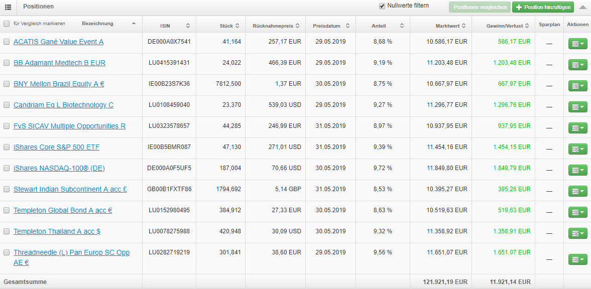This screenshot has height=289, width=591.
Task: Open actions menu for iShares NASDAQ-100
Action: click(x=577, y=171)
